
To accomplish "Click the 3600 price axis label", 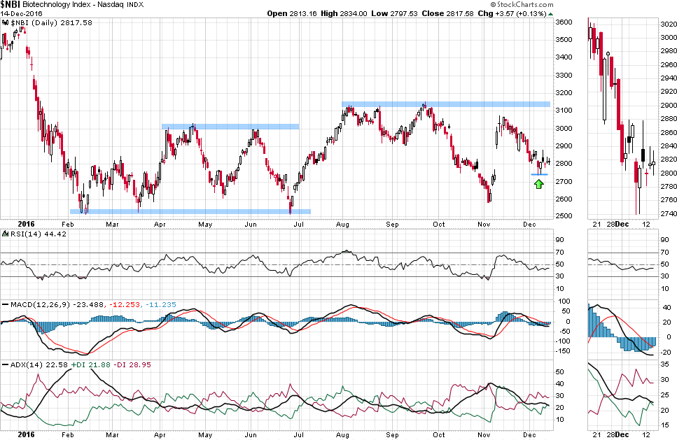I will pyautogui.click(x=564, y=22).
